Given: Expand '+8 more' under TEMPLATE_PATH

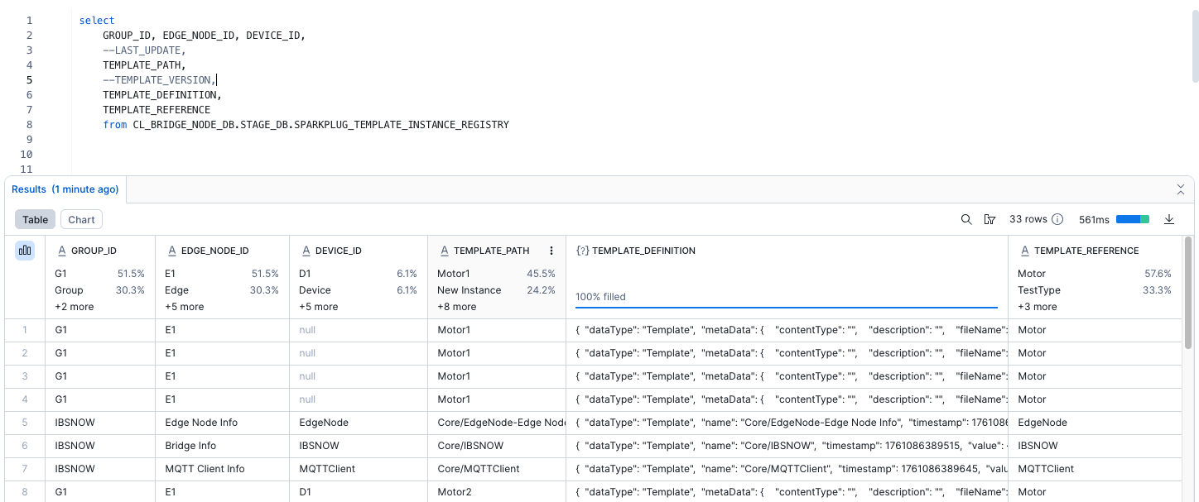Looking at the screenshot, I should point(456,307).
